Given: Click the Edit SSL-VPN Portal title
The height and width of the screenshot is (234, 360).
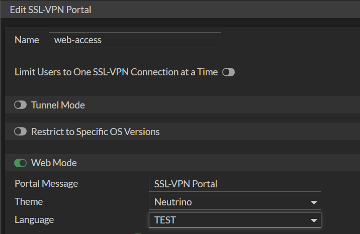Looking at the screenshot, I should pos(50,10).
